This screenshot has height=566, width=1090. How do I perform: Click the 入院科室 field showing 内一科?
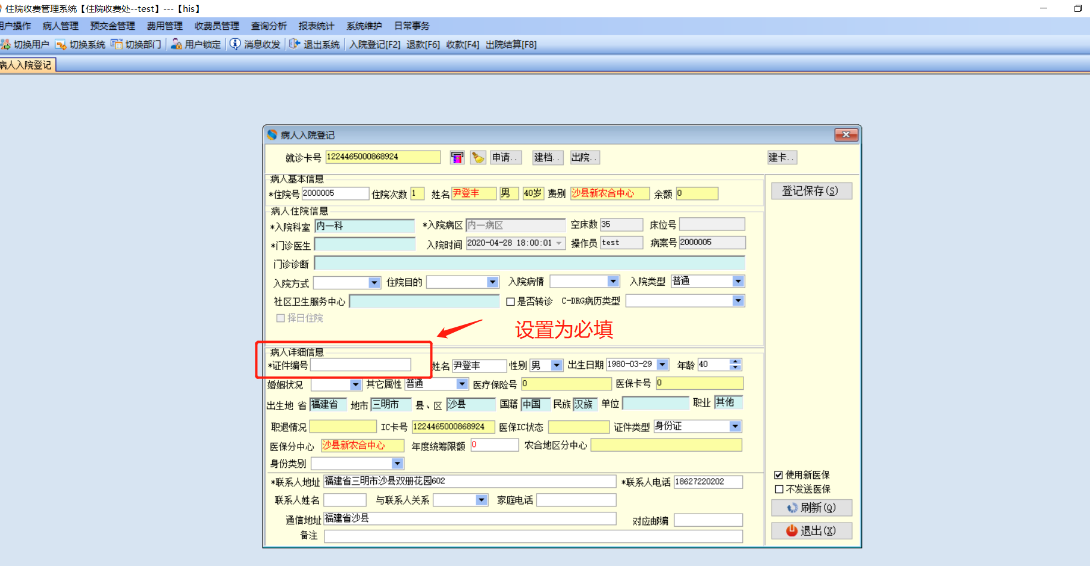[x=364, y=226]
